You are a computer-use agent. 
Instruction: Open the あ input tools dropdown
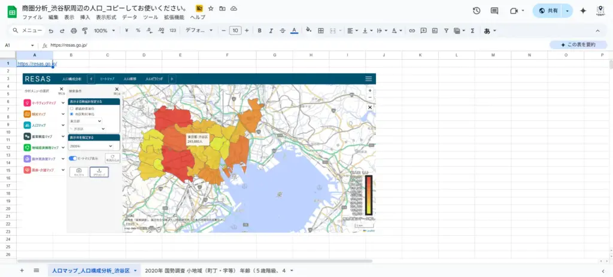(490, 31)
